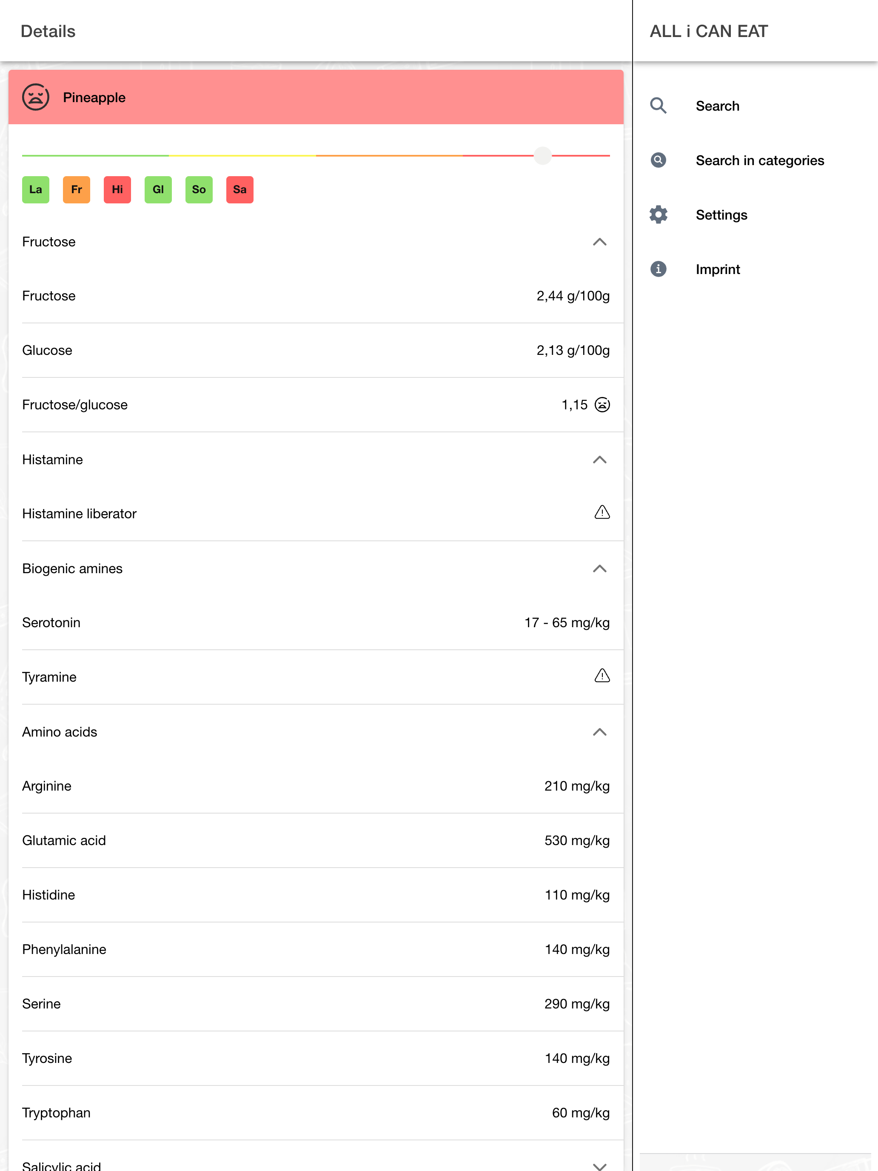
Task: Click the Pineapple title text
Action: click(94, 98)
